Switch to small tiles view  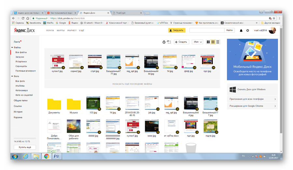click(213, 42)
